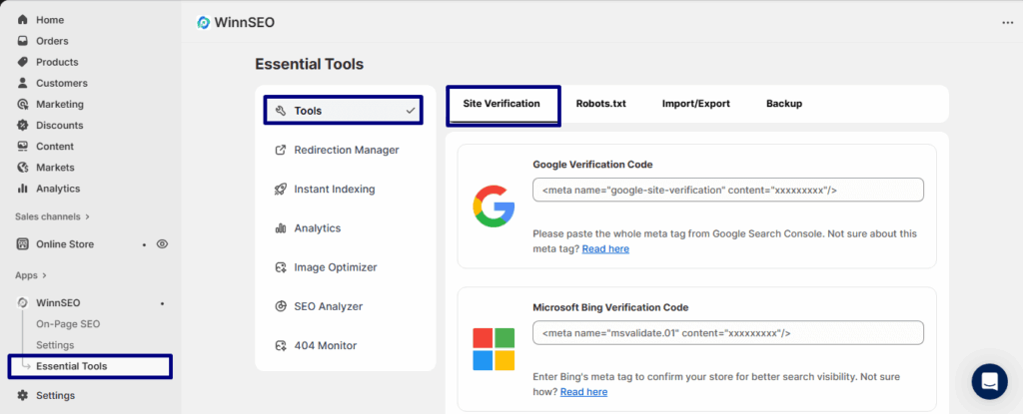Screen dimensions: 1023x414
Task: Open Read here link for Google meta tag
Action: [605, 249]
